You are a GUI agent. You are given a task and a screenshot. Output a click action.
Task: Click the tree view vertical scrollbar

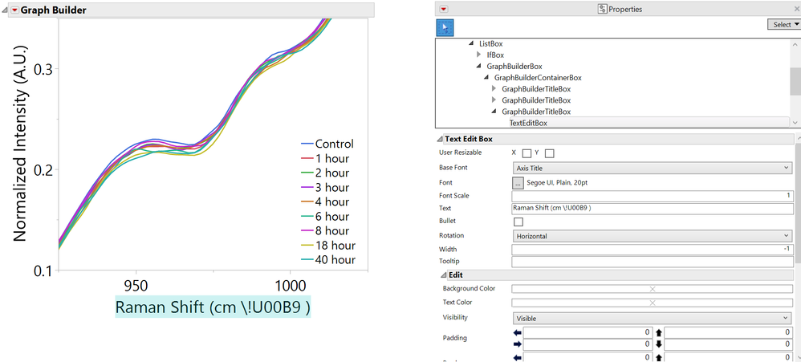[795, 83]
